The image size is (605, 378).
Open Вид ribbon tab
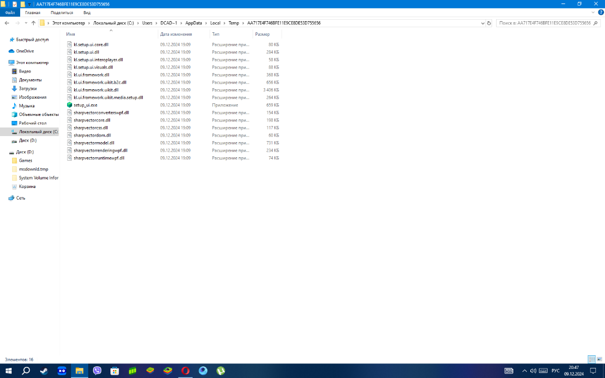[x=87, y=12]
